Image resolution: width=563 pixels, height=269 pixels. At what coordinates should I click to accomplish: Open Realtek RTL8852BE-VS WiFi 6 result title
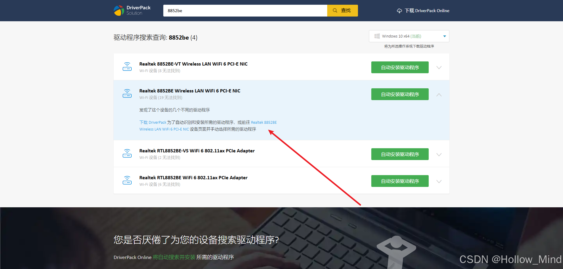(197, 151)
